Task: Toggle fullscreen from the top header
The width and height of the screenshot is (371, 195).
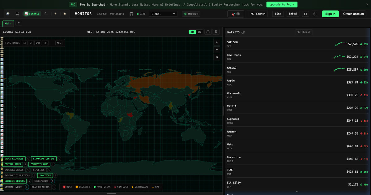Action: point(305,14)
